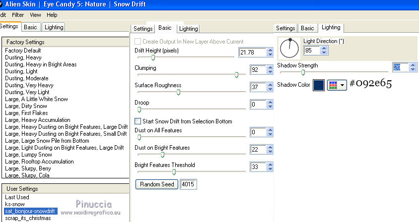This screenshot has height=222, width=419.
Task: Select Large, Large Snow Pile from Bottom
Action: [x=47, y=141]
